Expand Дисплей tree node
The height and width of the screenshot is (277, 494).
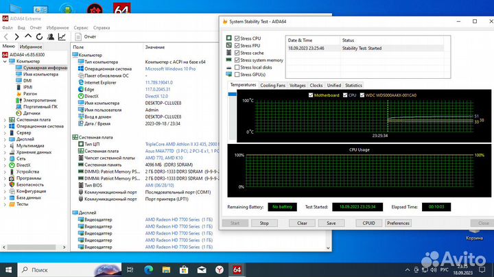coord(5,139)
